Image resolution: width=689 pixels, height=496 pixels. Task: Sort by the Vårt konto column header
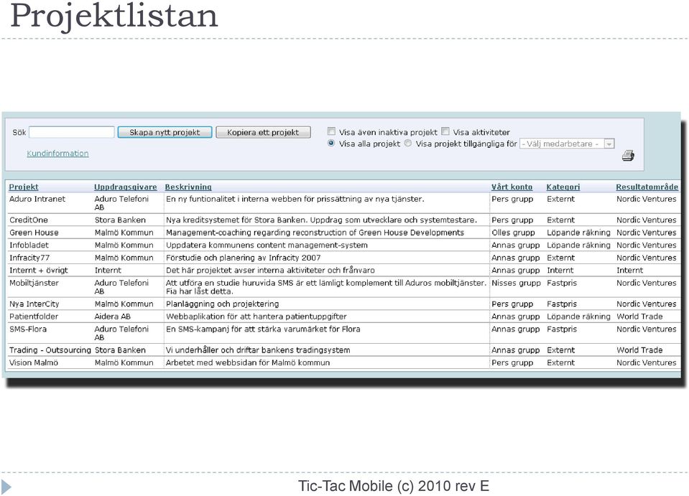512,187
